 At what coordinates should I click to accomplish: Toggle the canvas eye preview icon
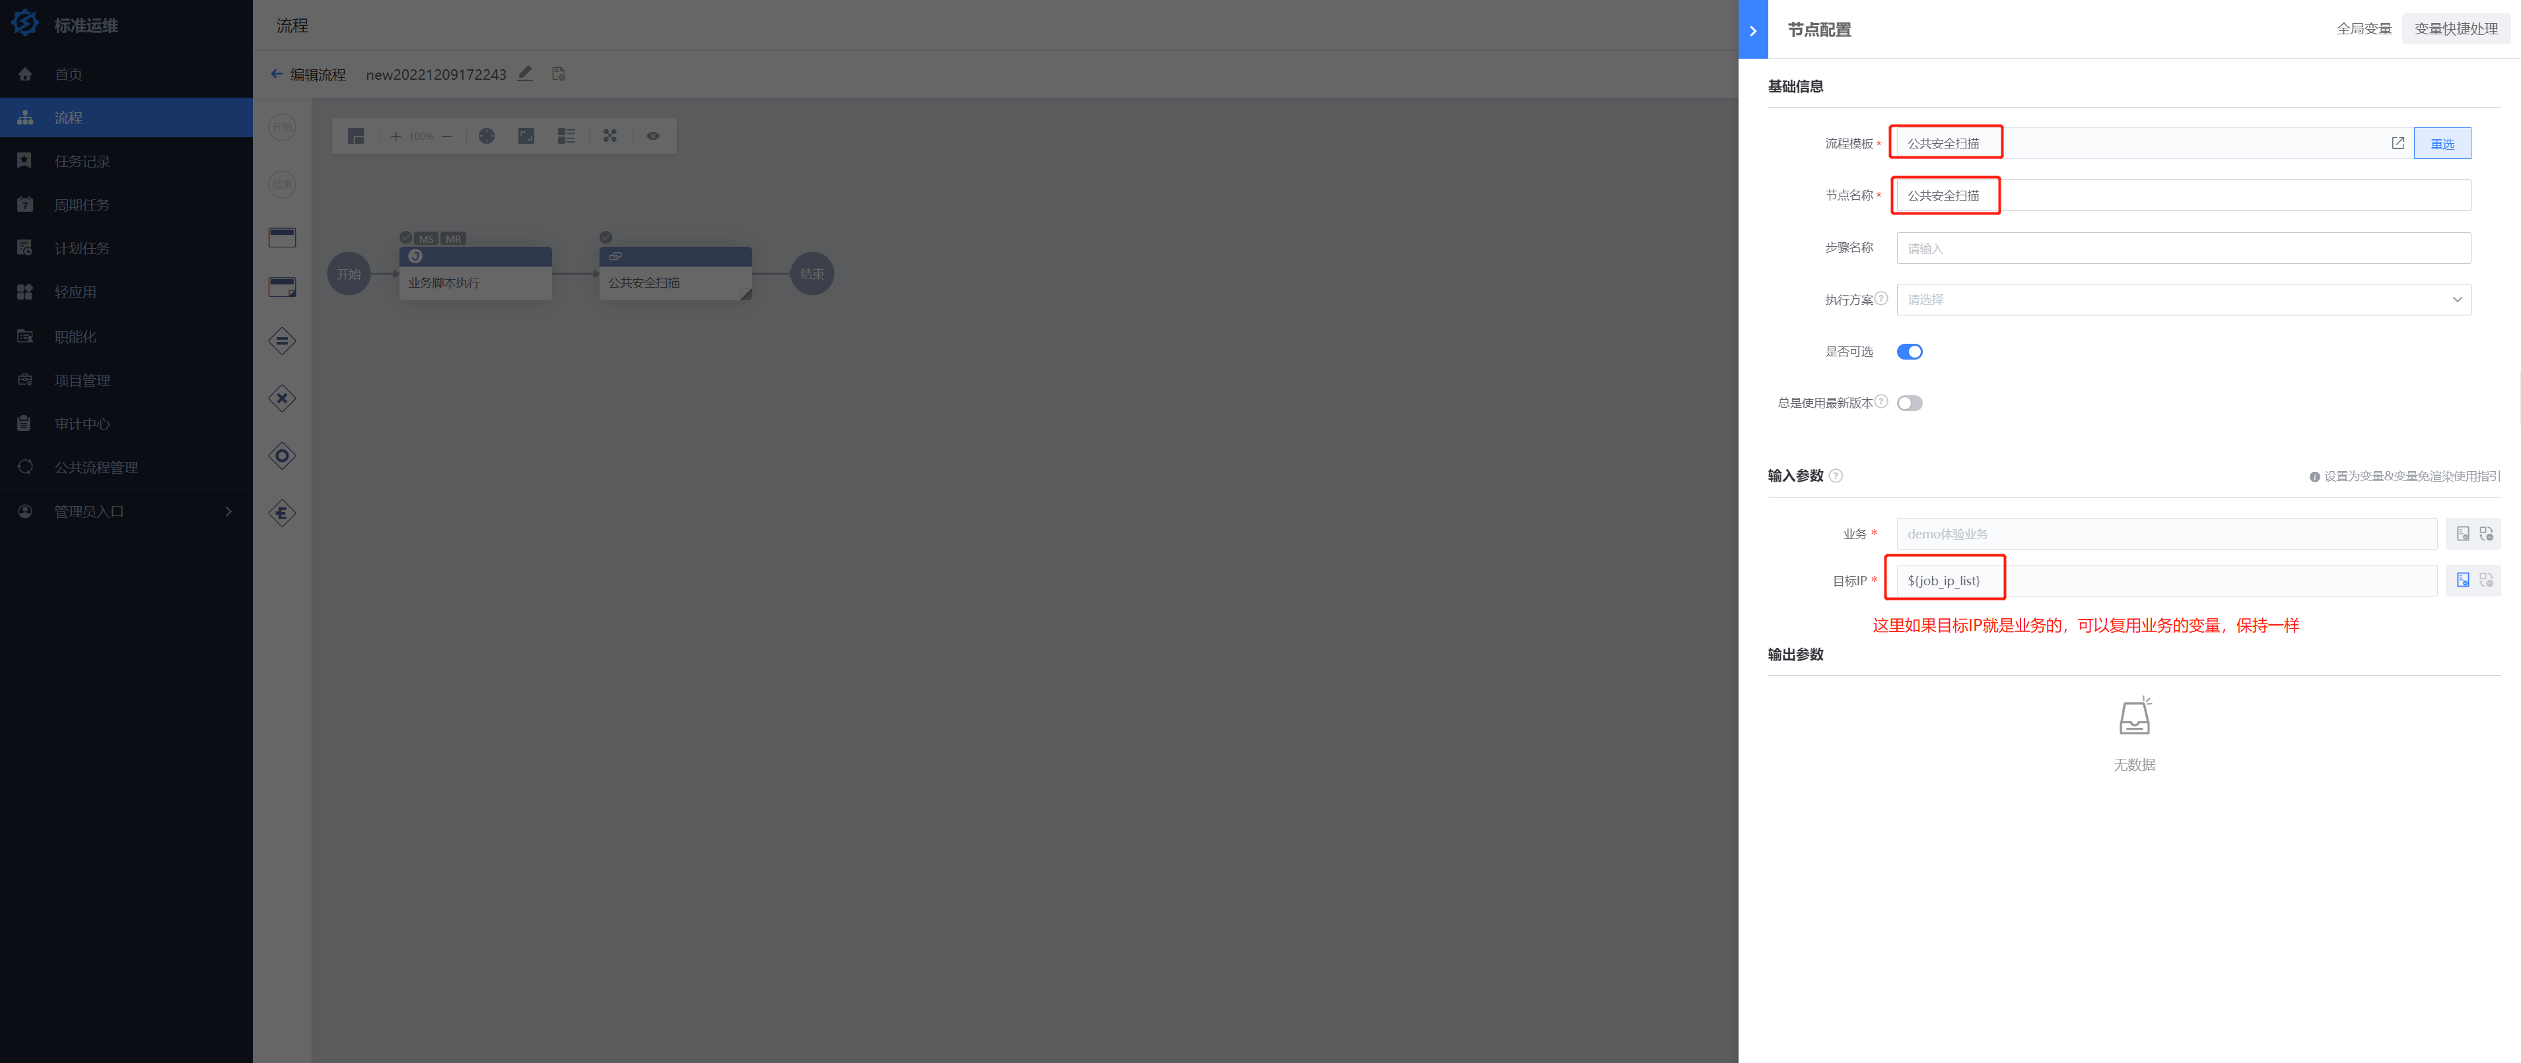click(x=653, y=136)
